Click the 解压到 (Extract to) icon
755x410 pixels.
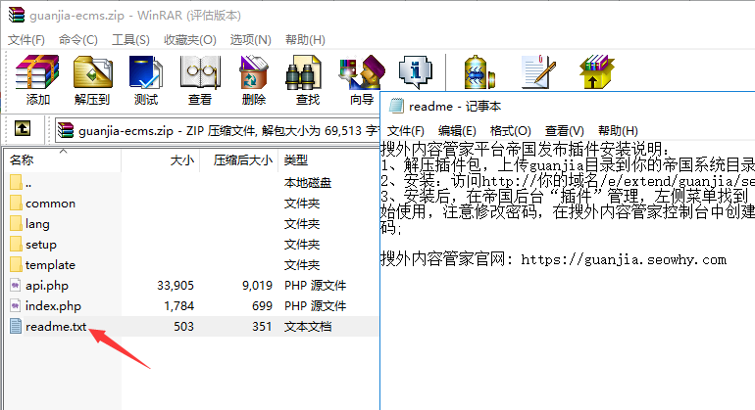92,80
